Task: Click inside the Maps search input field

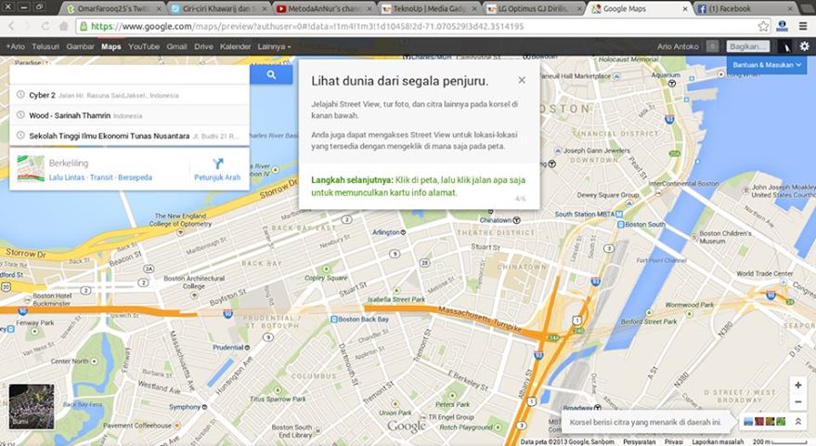Action: click(130, 74)
